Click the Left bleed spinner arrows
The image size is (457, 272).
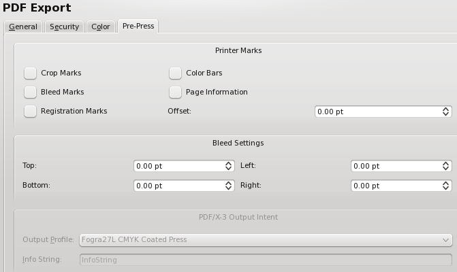point(446,166)
